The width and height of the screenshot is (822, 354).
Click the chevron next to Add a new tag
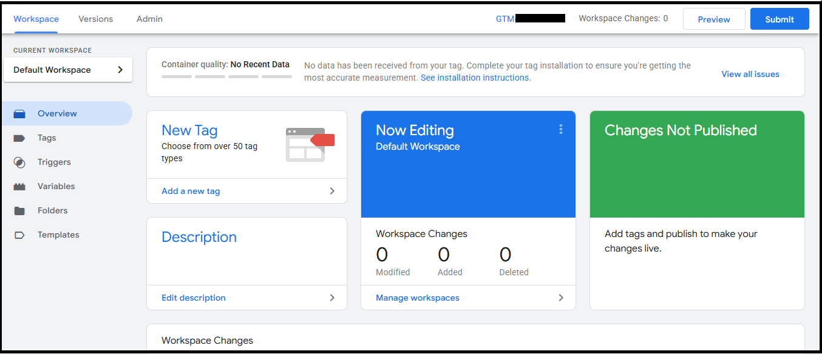pos(332,191)
